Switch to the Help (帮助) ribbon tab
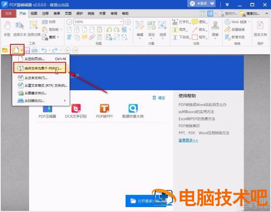This screenshot has height=212, width=271. 125,13
